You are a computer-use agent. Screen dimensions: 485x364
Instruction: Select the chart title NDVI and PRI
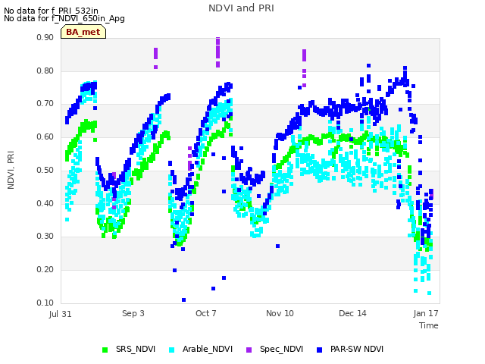tap(241, 8)
